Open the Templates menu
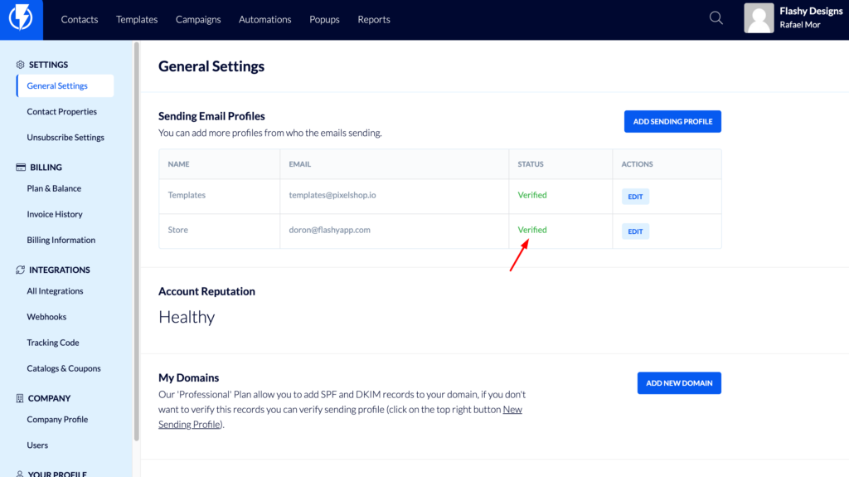The width and height of the screenshot is (849, 477). pos(137,20)
